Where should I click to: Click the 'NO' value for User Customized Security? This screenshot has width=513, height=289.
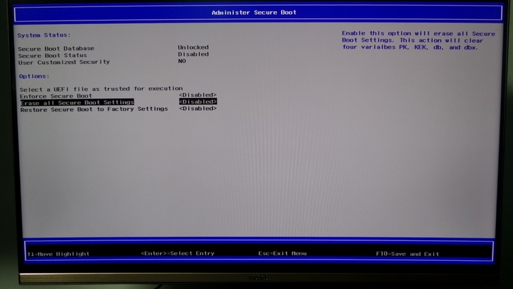(182, 61)
